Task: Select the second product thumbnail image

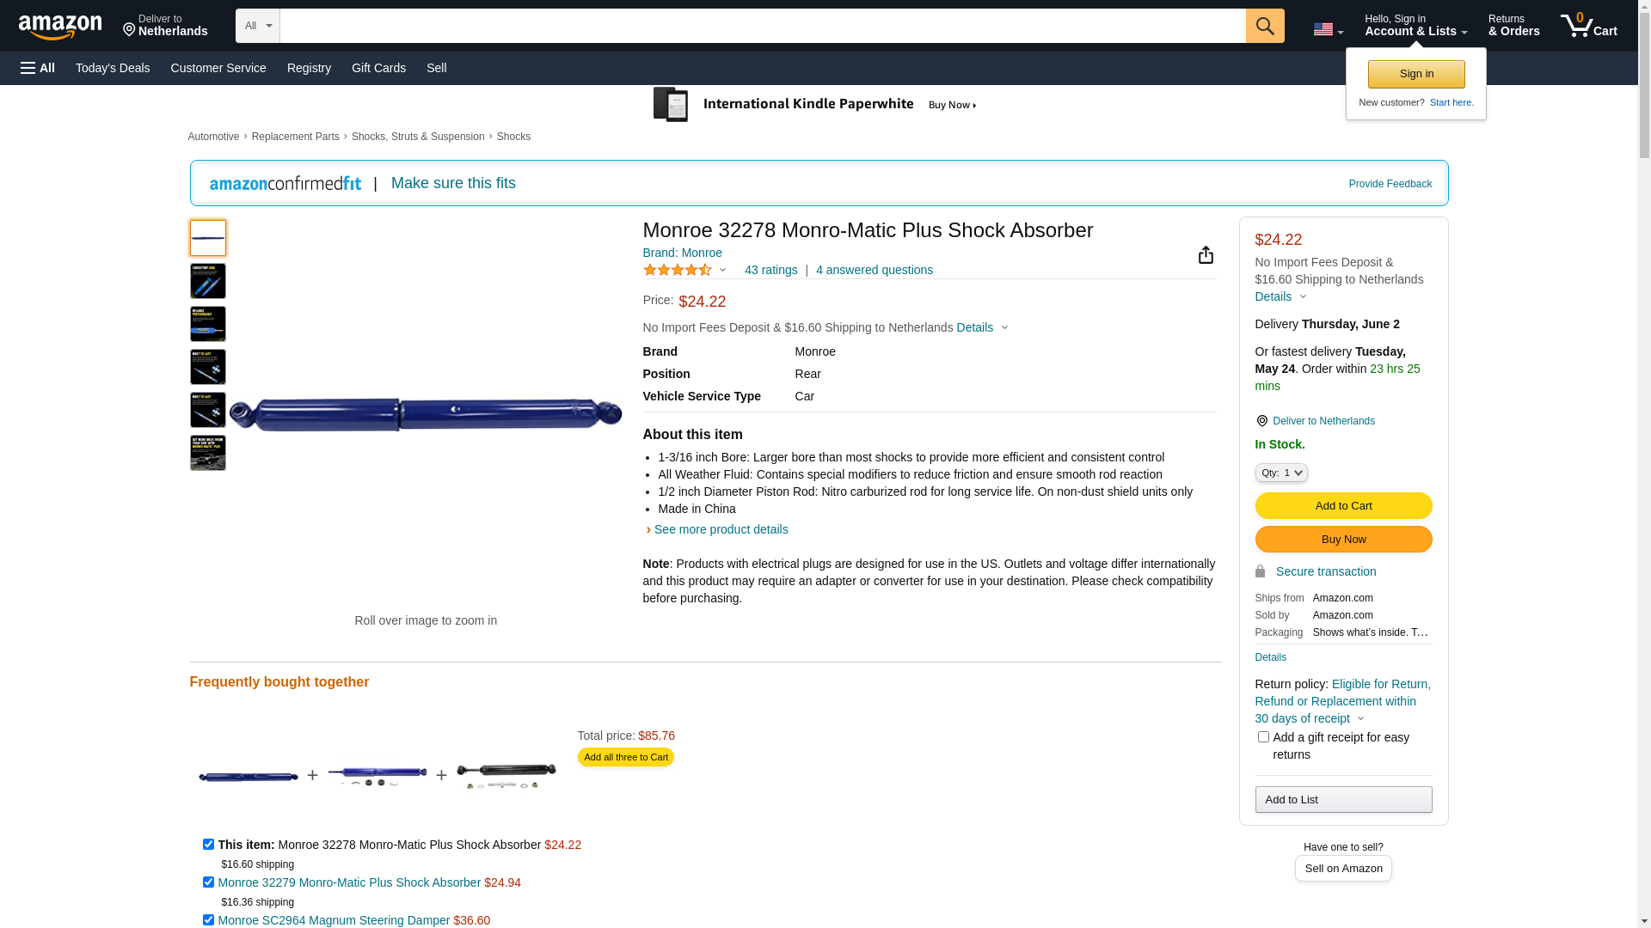Action: [208, 281]
